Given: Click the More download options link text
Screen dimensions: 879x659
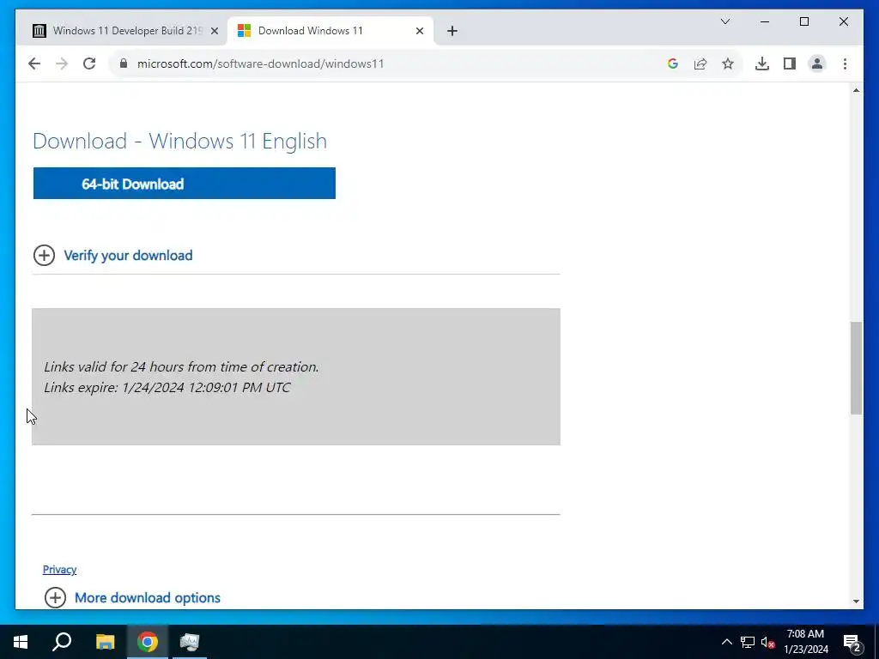Looking at the screenshot, I should click(x=148, y=598).
